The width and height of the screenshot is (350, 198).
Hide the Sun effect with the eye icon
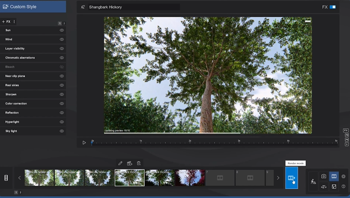click(x=62, y=30)
